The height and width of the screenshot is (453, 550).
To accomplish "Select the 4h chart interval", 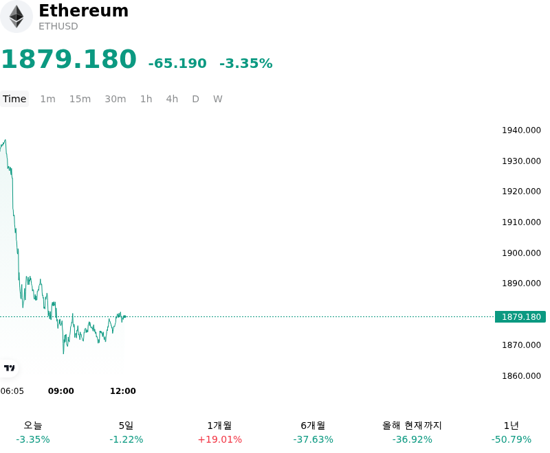I will point(172,99).
